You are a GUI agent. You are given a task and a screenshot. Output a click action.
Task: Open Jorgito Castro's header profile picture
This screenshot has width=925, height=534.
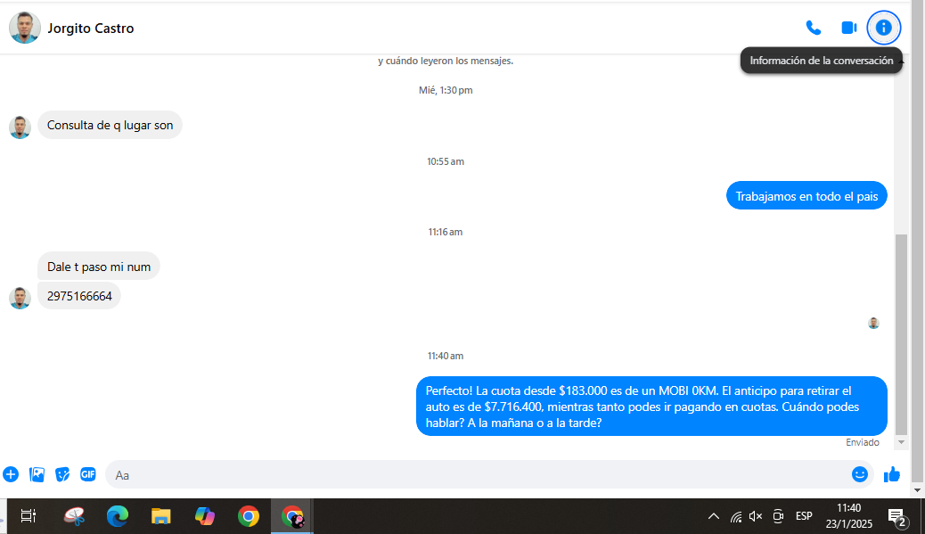click(25, 28)
